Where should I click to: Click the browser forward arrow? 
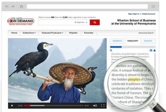pos(13,6)
